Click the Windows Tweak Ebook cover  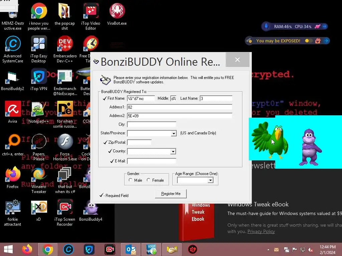point(196,221)
